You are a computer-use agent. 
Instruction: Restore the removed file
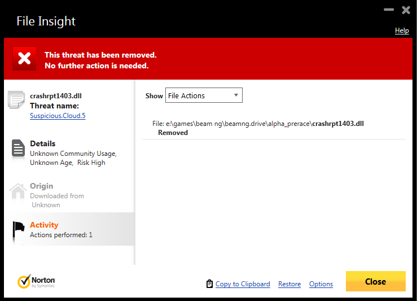pos(289,284)
